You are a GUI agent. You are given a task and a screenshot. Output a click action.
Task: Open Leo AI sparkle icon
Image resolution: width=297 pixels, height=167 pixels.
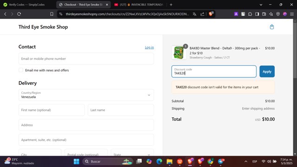[271, 14]
